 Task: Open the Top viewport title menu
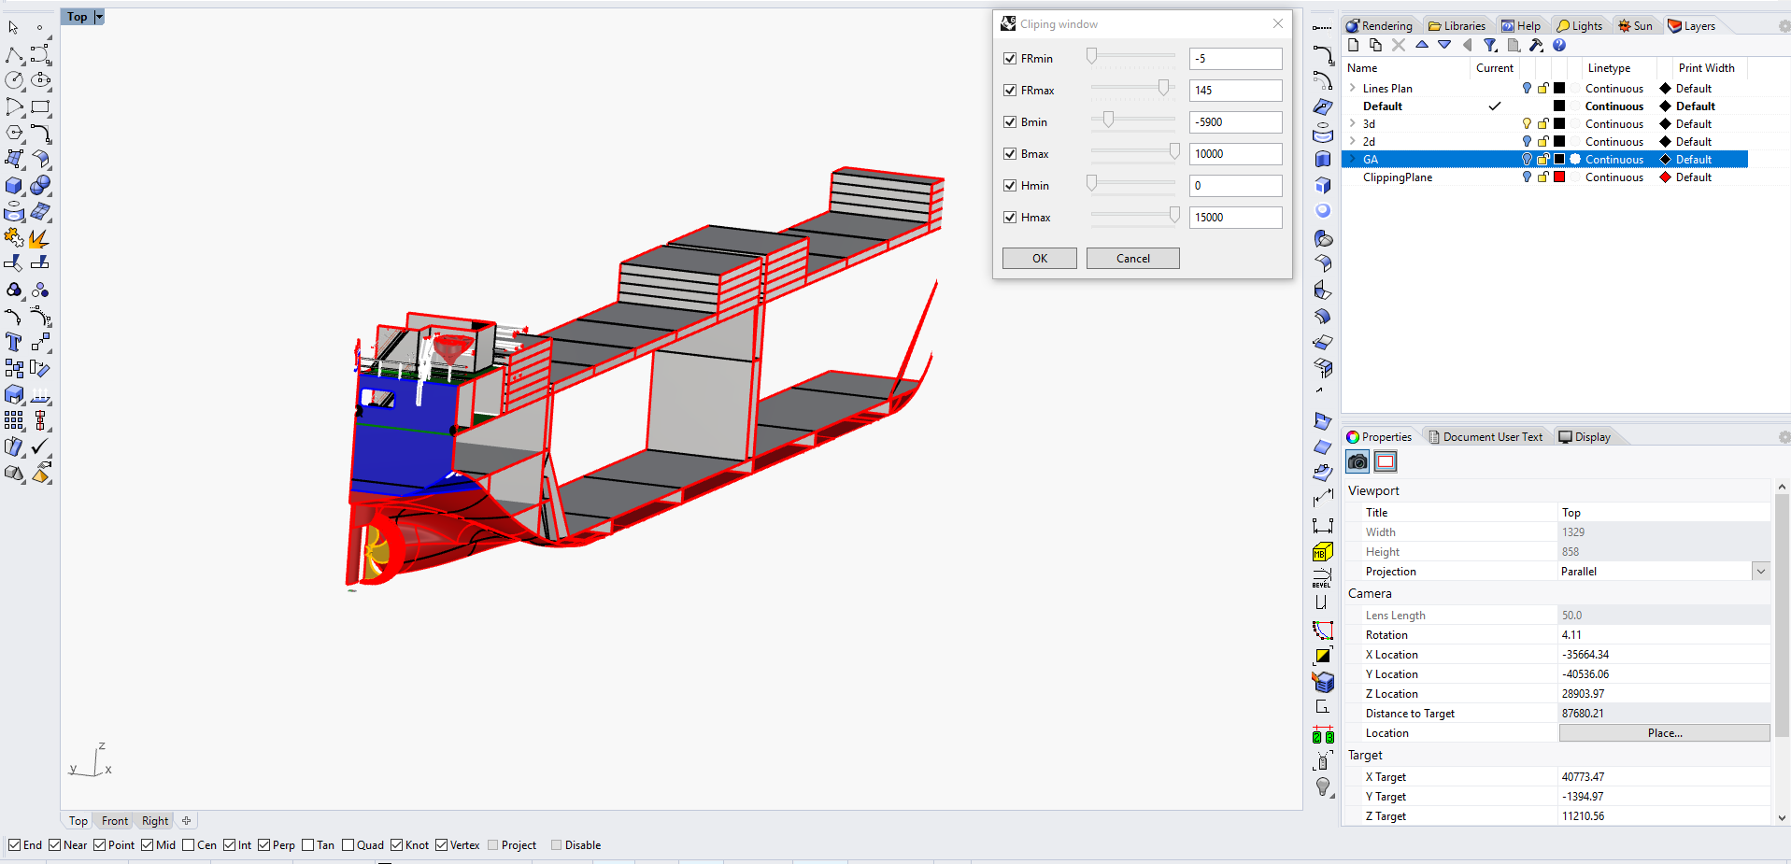click(x=98, y=16)
